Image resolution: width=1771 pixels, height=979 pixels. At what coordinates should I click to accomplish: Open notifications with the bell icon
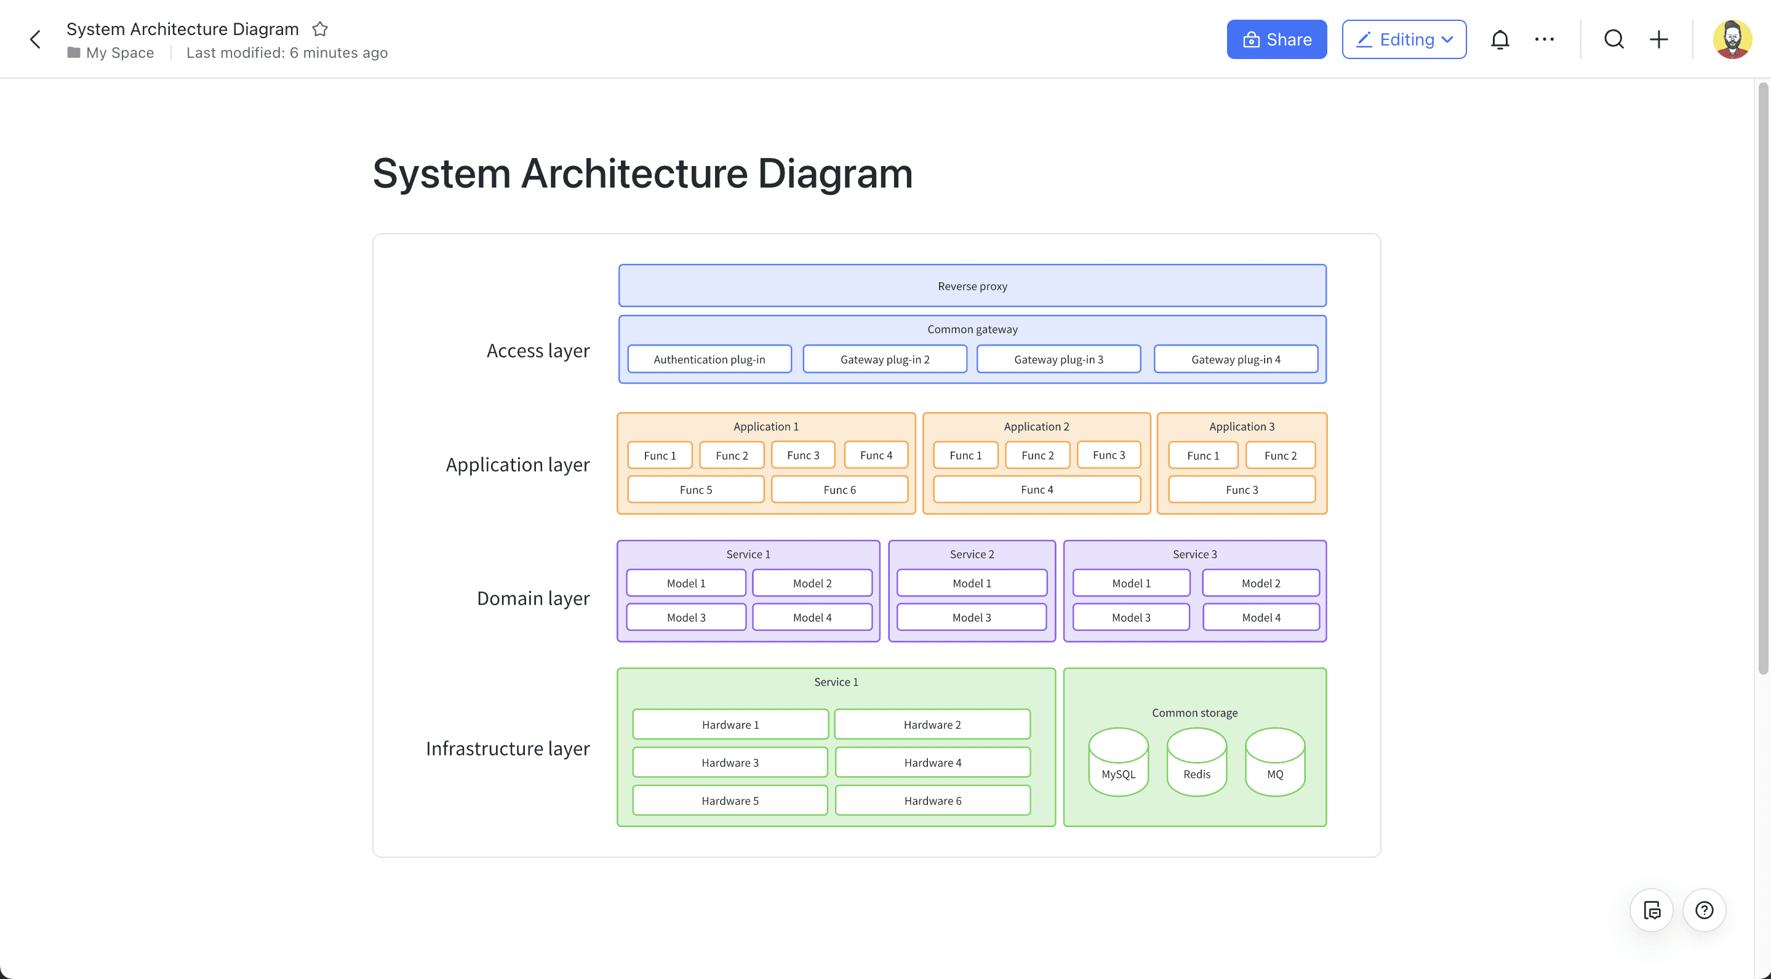[x=1500, y=39]
